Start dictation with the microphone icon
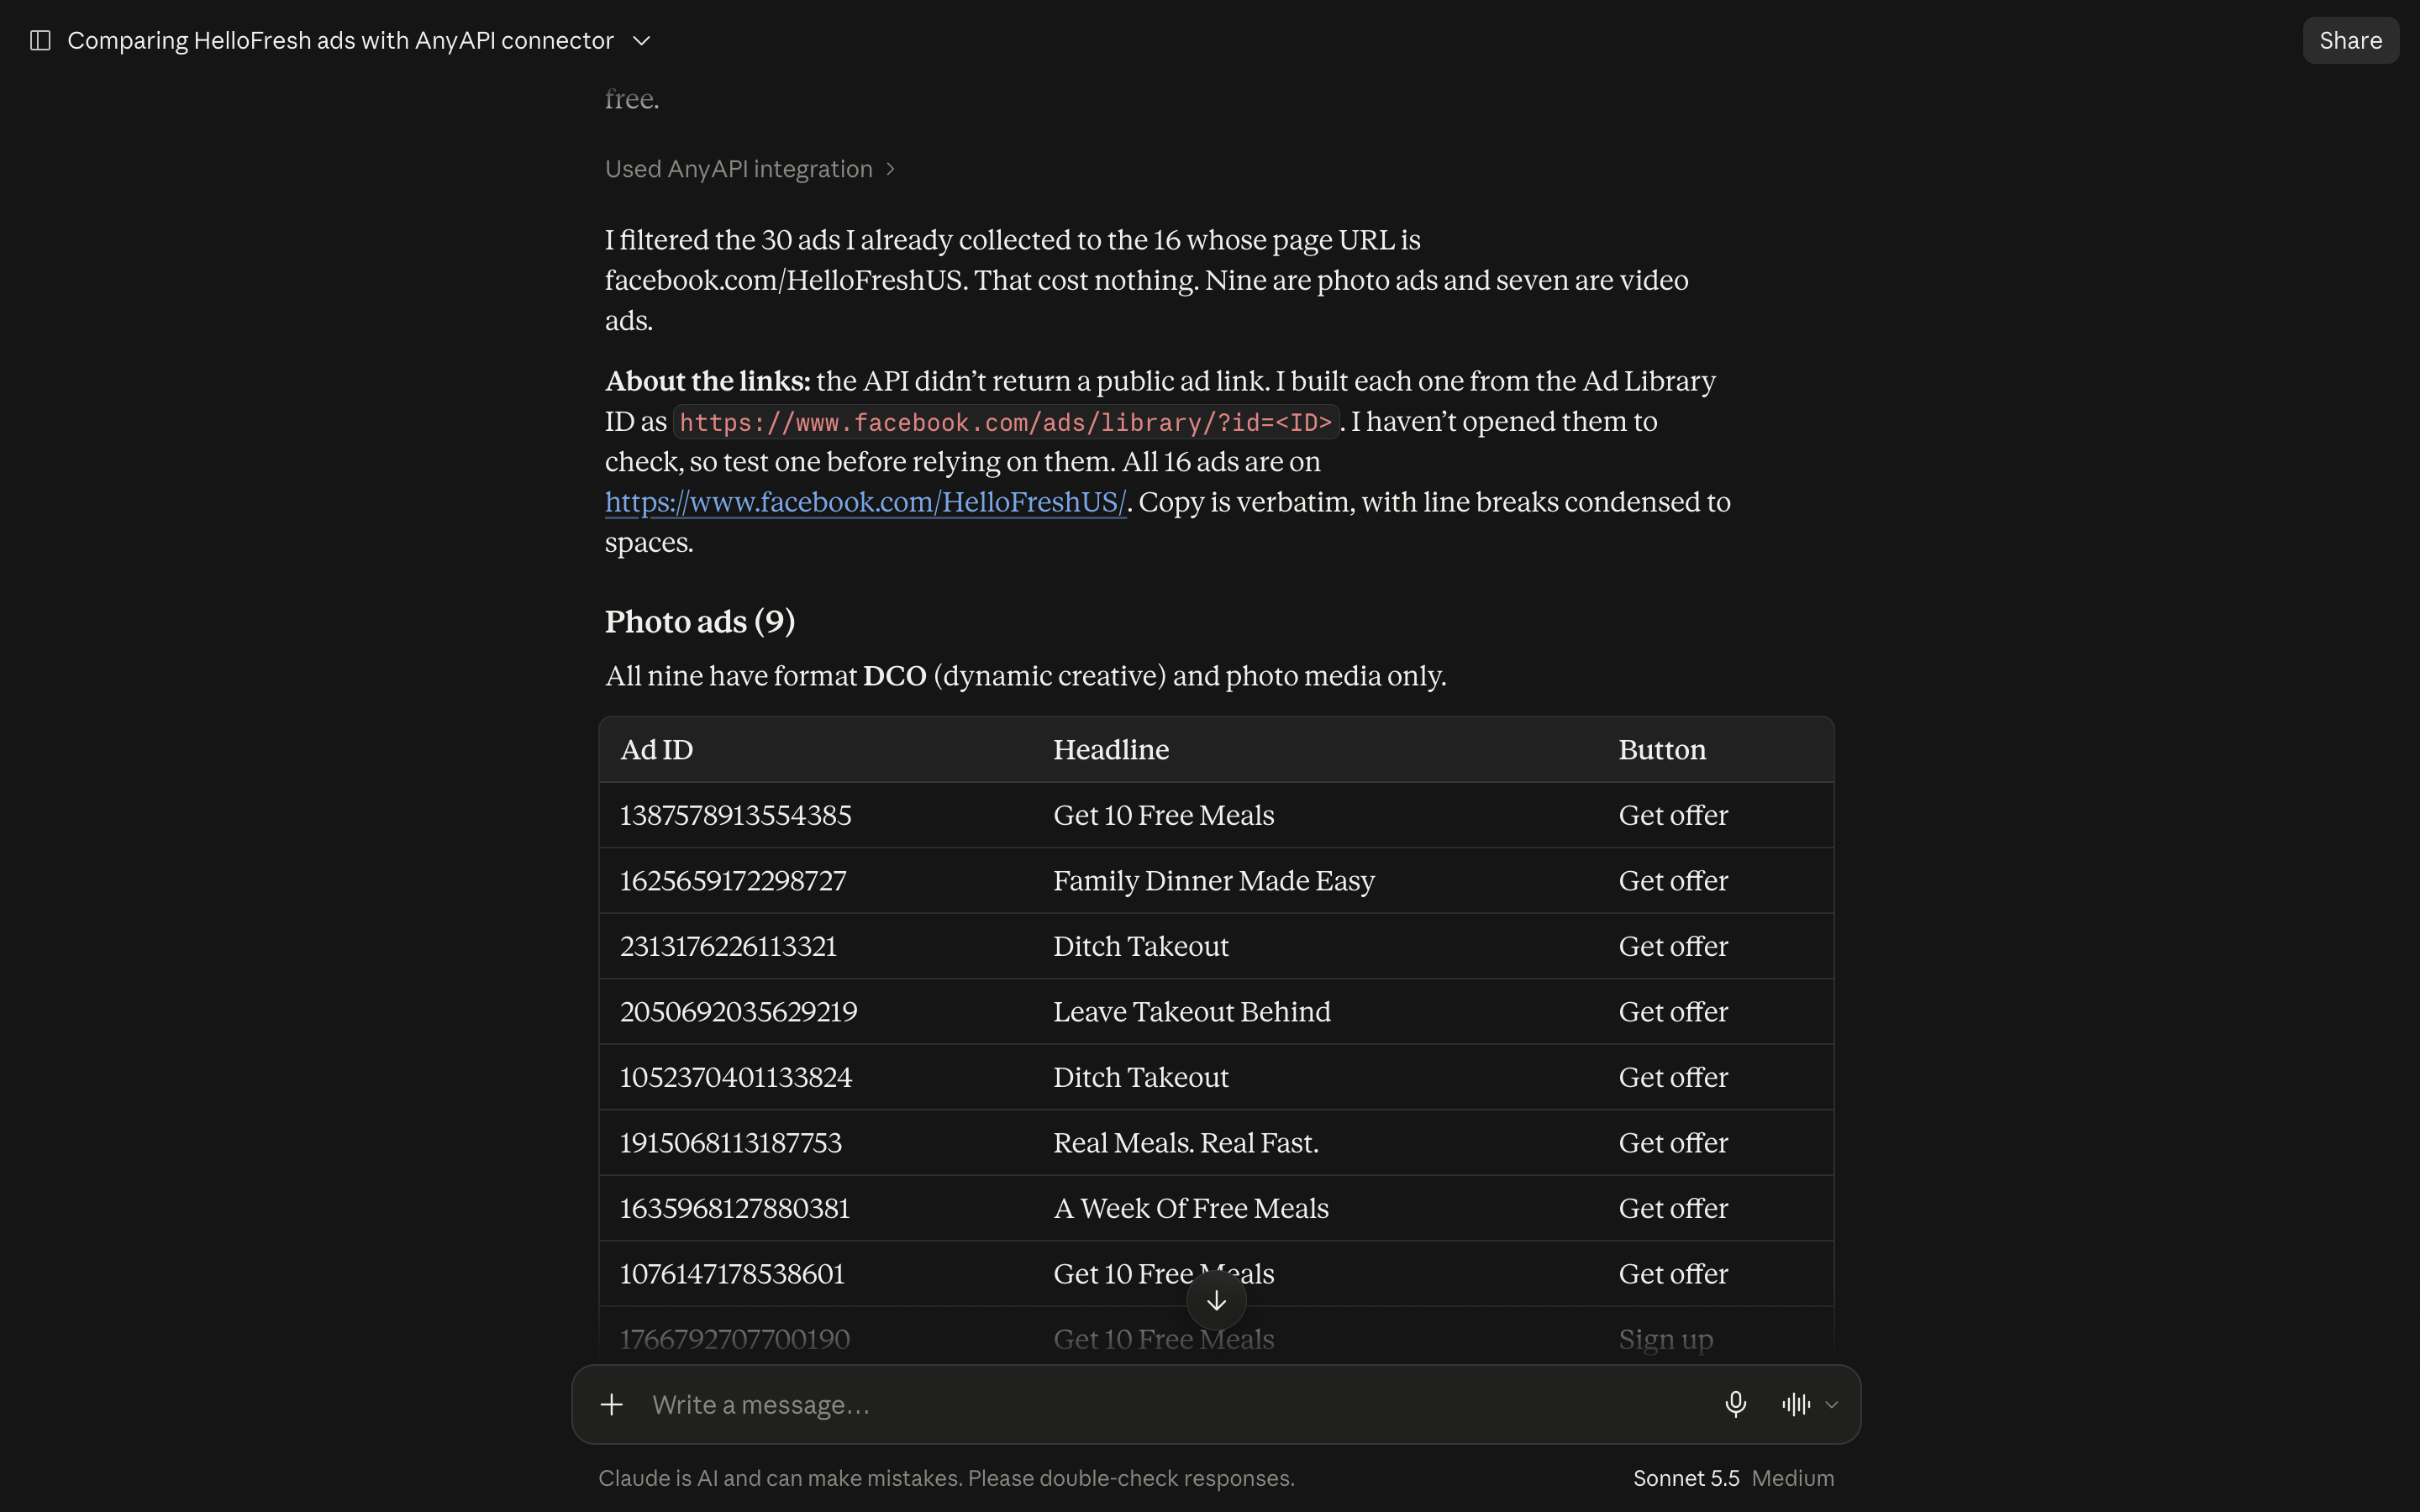2420x1512 pixels. 1735,1404
